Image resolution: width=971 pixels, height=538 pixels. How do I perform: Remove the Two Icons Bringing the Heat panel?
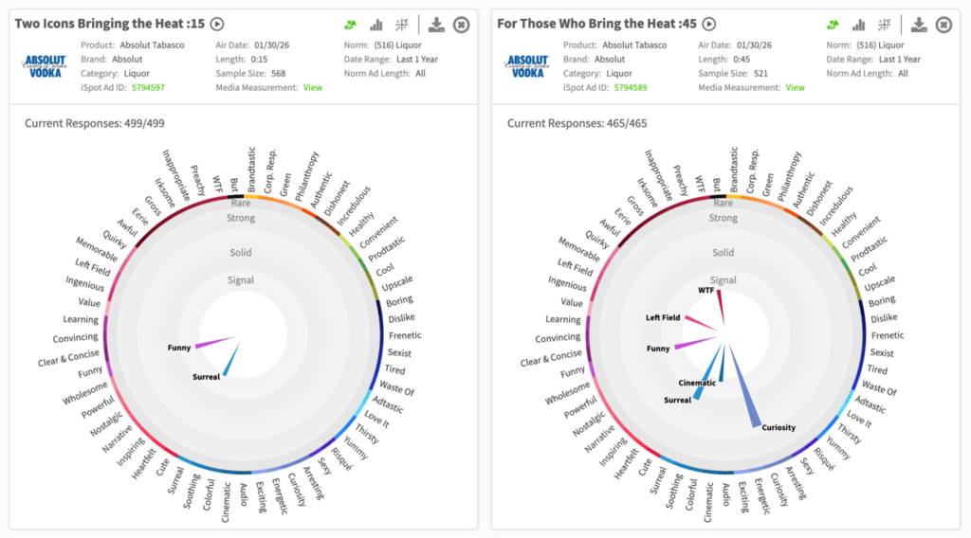pos(462,25)
